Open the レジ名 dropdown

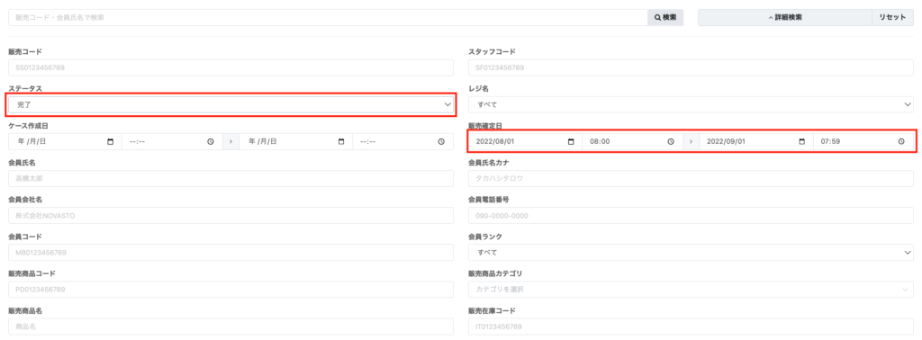pyautogui.click(x=691, y=104)
